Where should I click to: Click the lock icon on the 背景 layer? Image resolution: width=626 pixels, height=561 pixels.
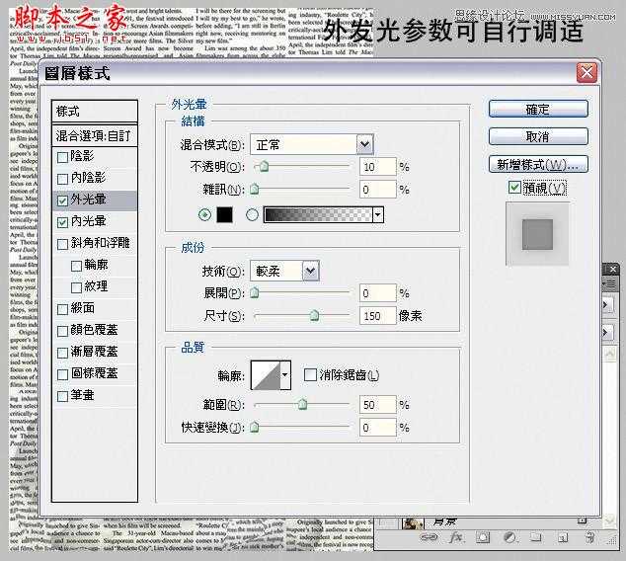[583, 521]
